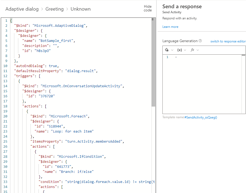Expand the dropdown beside the bot icon
The image size is (246, 193).
[171, 50]
